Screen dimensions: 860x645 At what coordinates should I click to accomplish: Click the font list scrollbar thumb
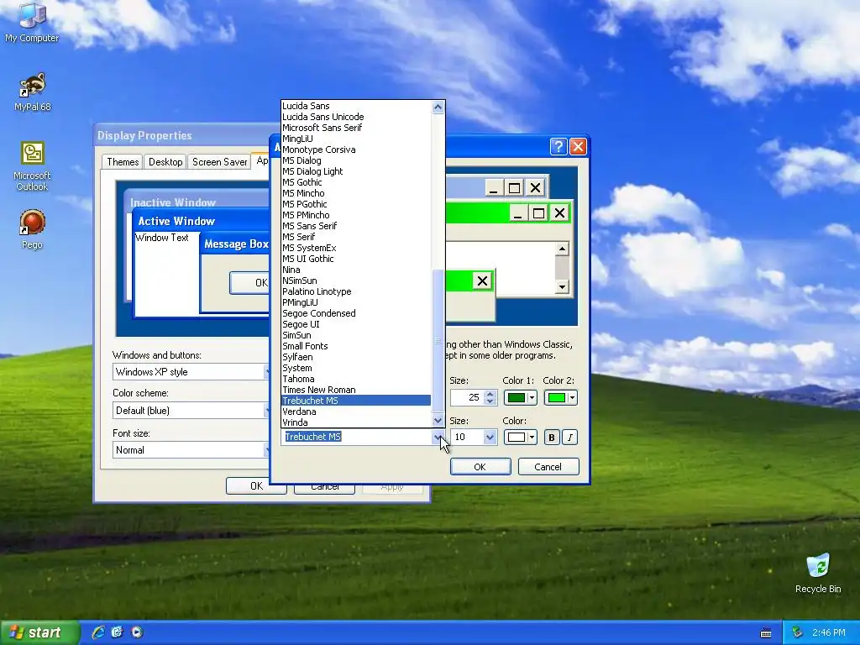[x=438, y=341]
